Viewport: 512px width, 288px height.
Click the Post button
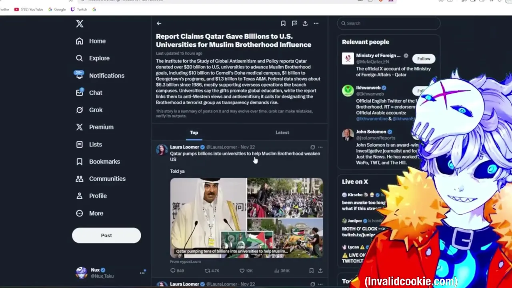(106, 236)
